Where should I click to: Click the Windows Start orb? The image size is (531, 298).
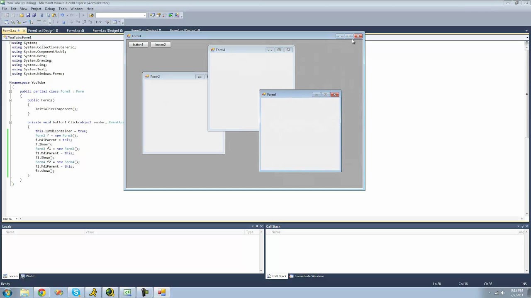pos(7,293)
